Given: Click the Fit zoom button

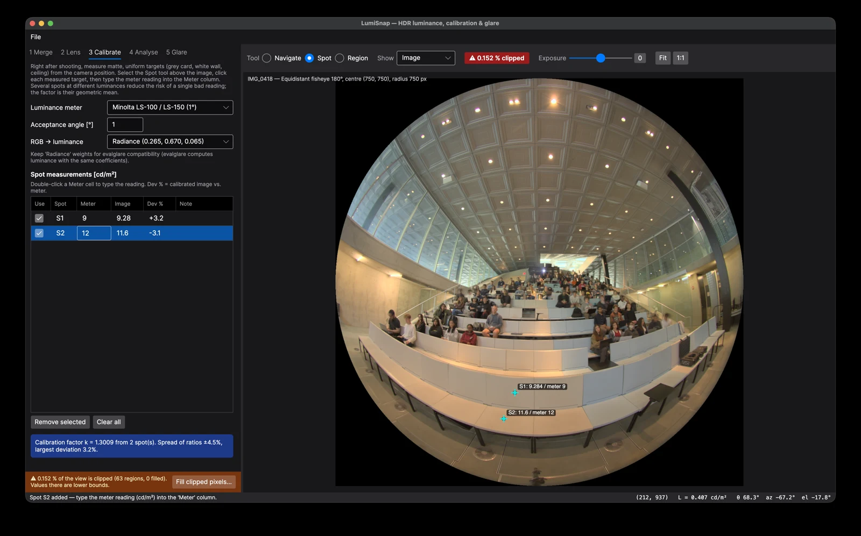Looking at the screenshot, I should (x=663, y=58).
